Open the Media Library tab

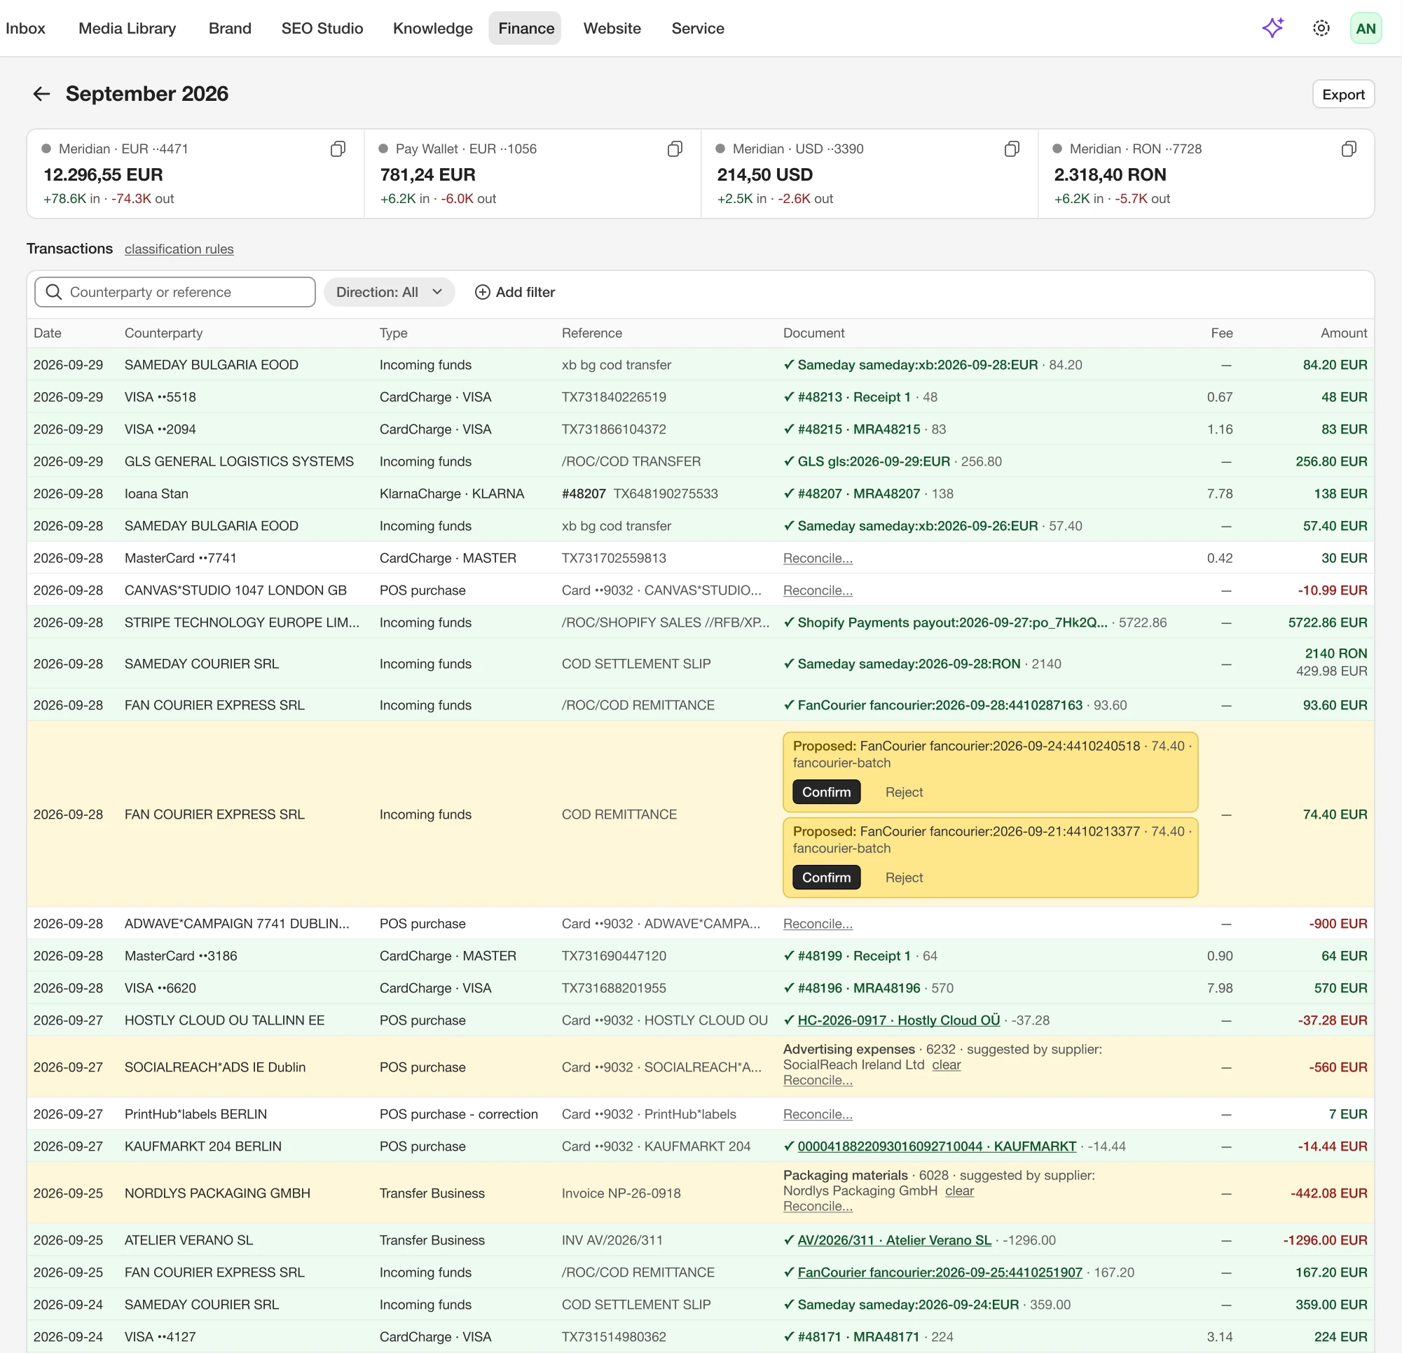tap(128, 29)
